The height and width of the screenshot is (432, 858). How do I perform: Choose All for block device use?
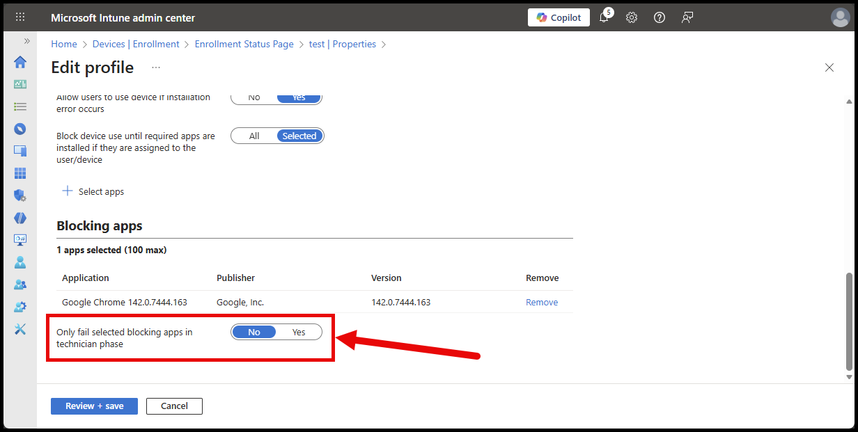pos(254,136)
